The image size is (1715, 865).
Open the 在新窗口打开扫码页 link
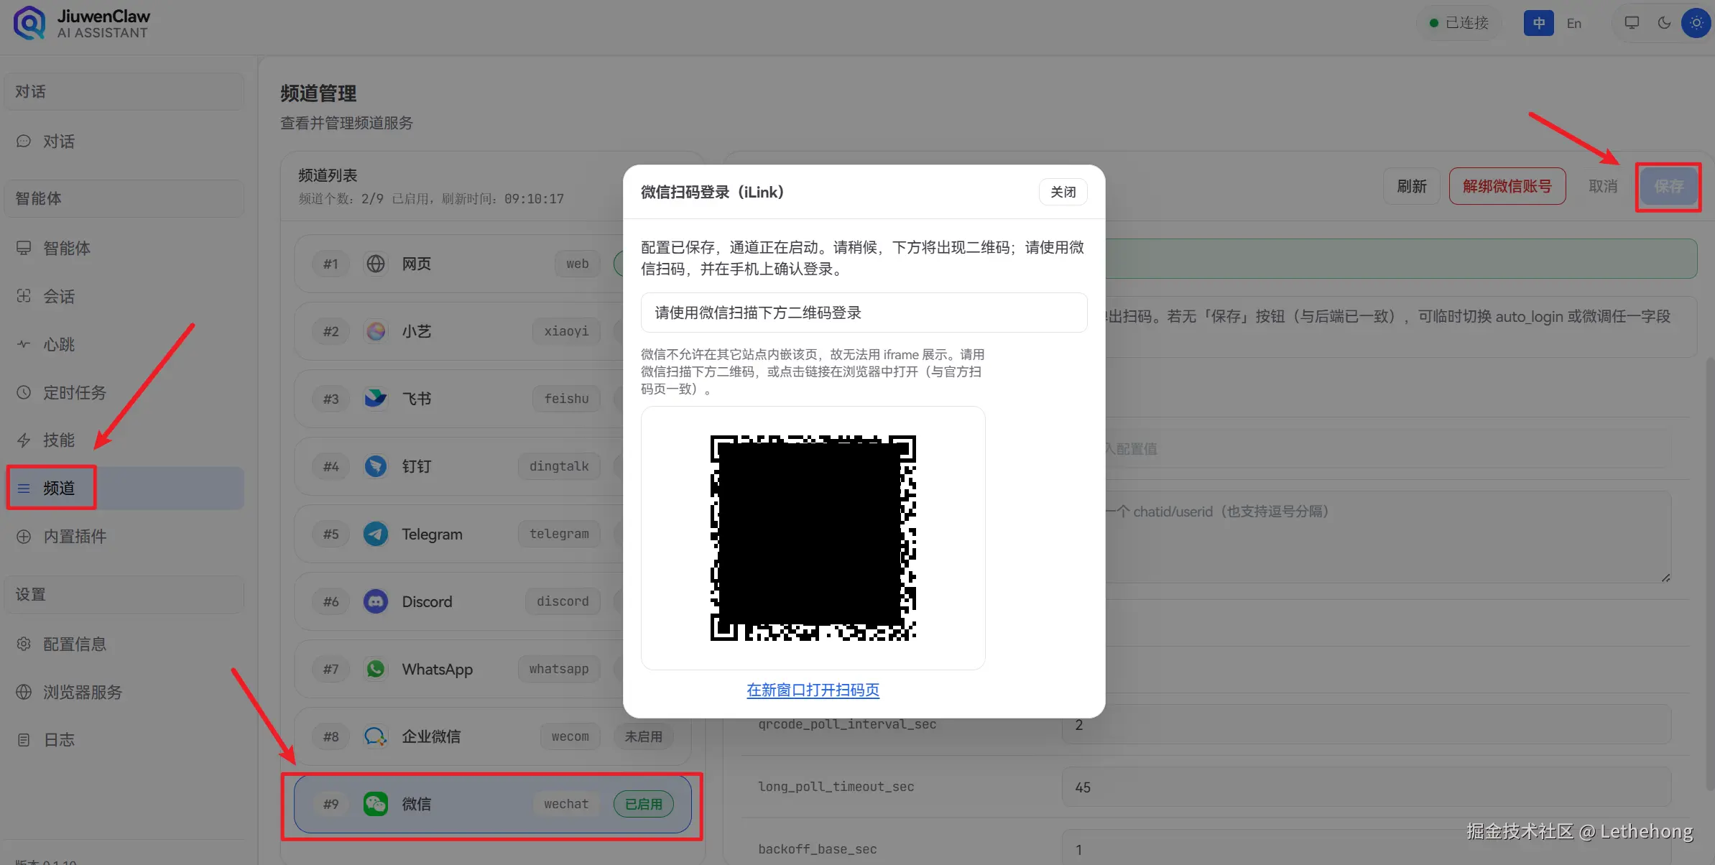[x=813, y=690]
